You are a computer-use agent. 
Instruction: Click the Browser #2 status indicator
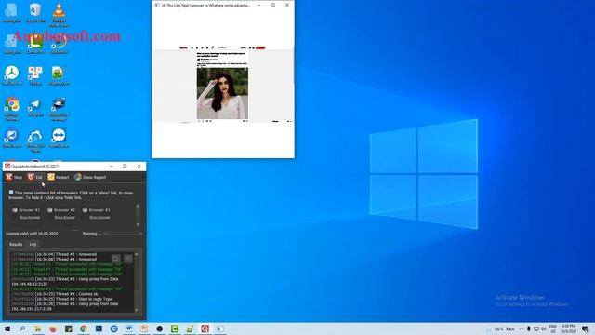[x=49, y=210]
